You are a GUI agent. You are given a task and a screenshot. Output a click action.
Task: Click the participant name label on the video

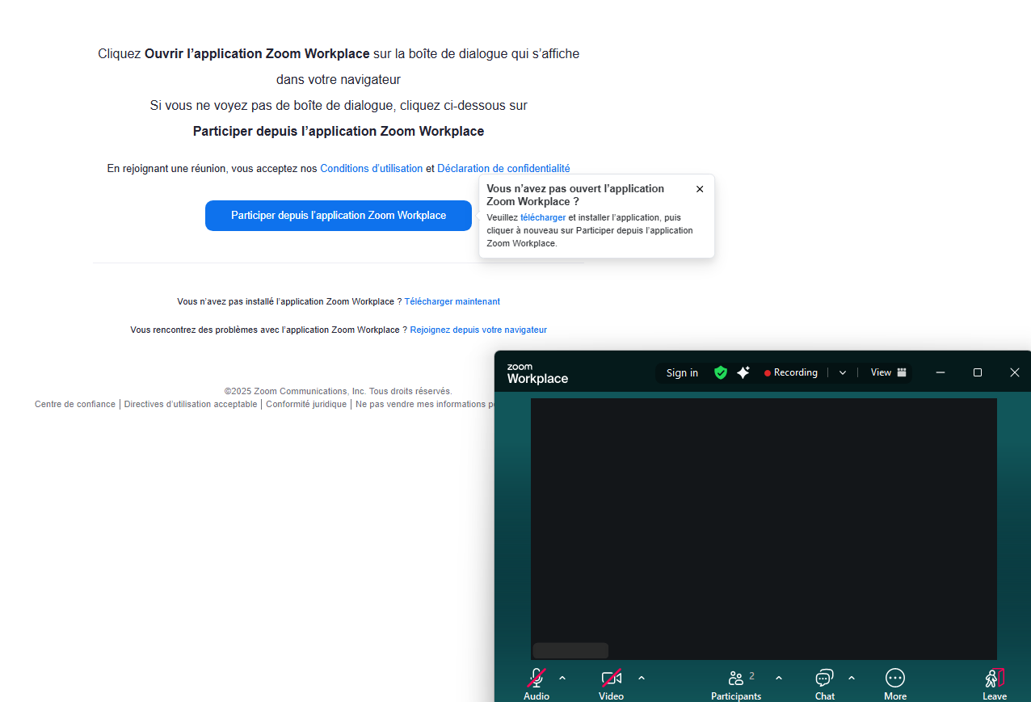(570, 650)
